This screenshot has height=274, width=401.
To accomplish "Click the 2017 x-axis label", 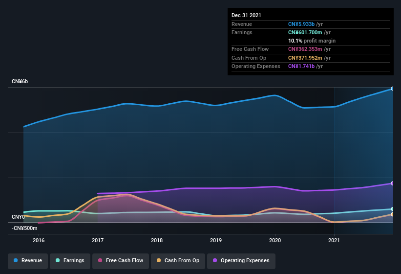I will (x=98, y=240).
